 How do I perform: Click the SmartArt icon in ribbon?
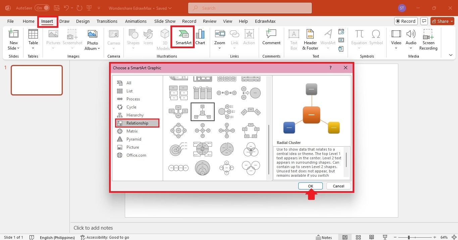[x=183, y=37]
